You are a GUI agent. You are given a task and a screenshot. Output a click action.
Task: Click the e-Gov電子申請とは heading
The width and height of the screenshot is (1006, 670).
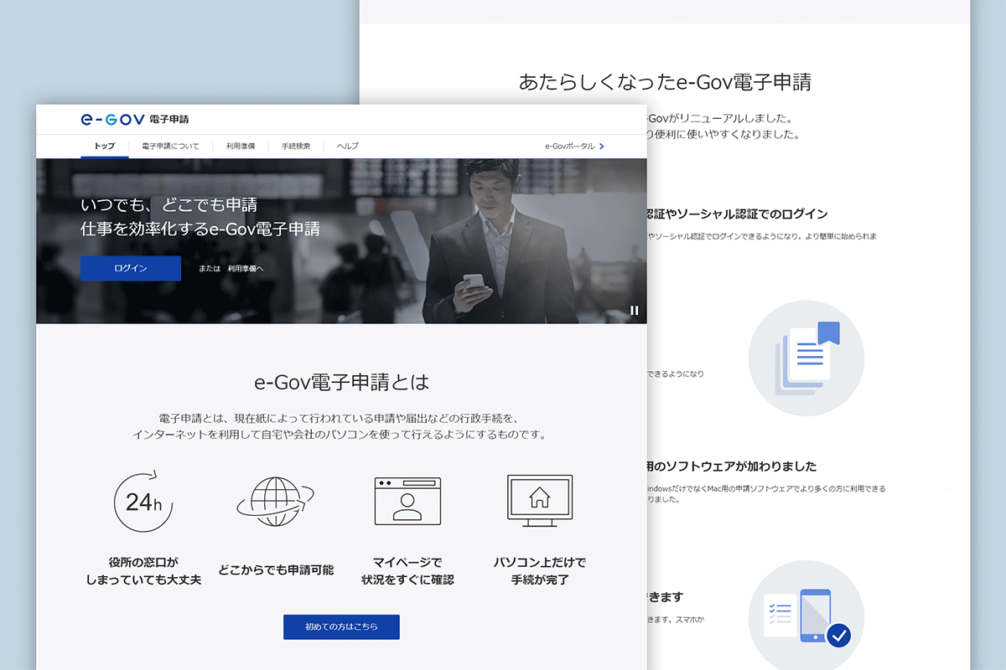(341, 383)
